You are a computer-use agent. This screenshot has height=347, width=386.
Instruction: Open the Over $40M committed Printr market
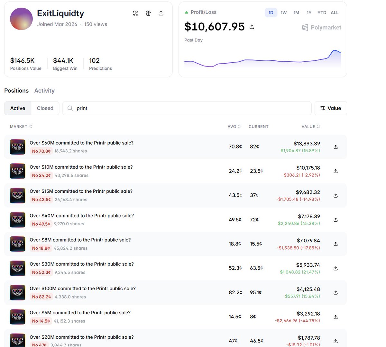coord(82,216)
